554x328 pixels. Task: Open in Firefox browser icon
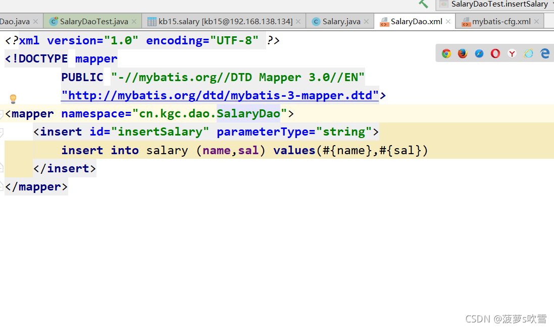tap(463, 53)
